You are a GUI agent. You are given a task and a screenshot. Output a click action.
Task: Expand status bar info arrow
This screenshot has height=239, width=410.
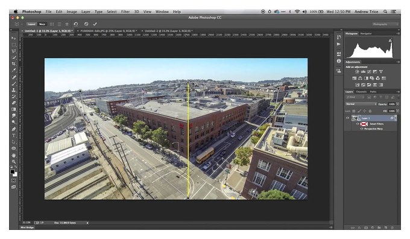pyautogui.click(x=87, y=223)
